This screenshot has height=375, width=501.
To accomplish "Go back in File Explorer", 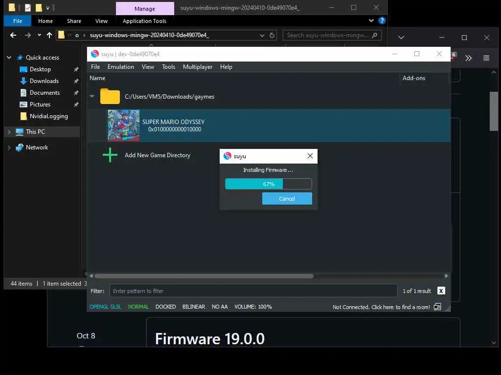I will point(13,35).
